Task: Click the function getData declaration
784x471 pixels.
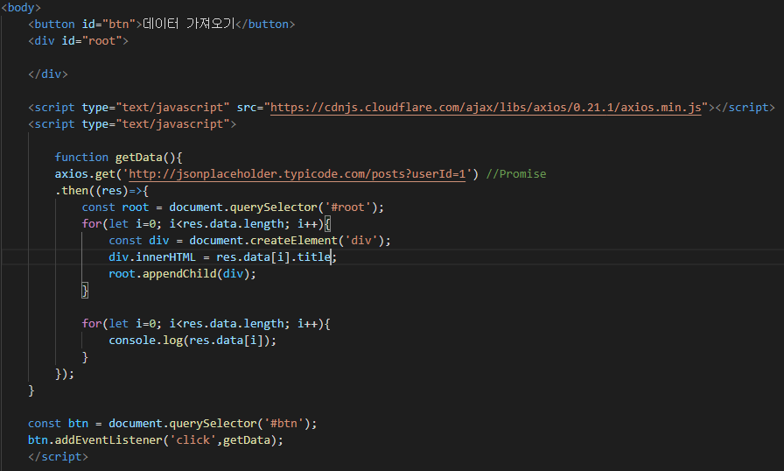Action: point(118,157)
